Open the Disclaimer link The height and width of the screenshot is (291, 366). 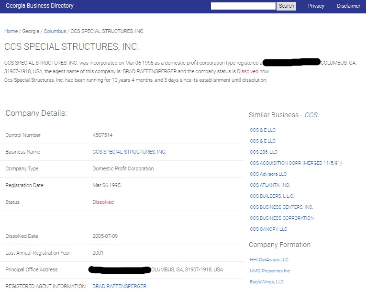point(348,6)
